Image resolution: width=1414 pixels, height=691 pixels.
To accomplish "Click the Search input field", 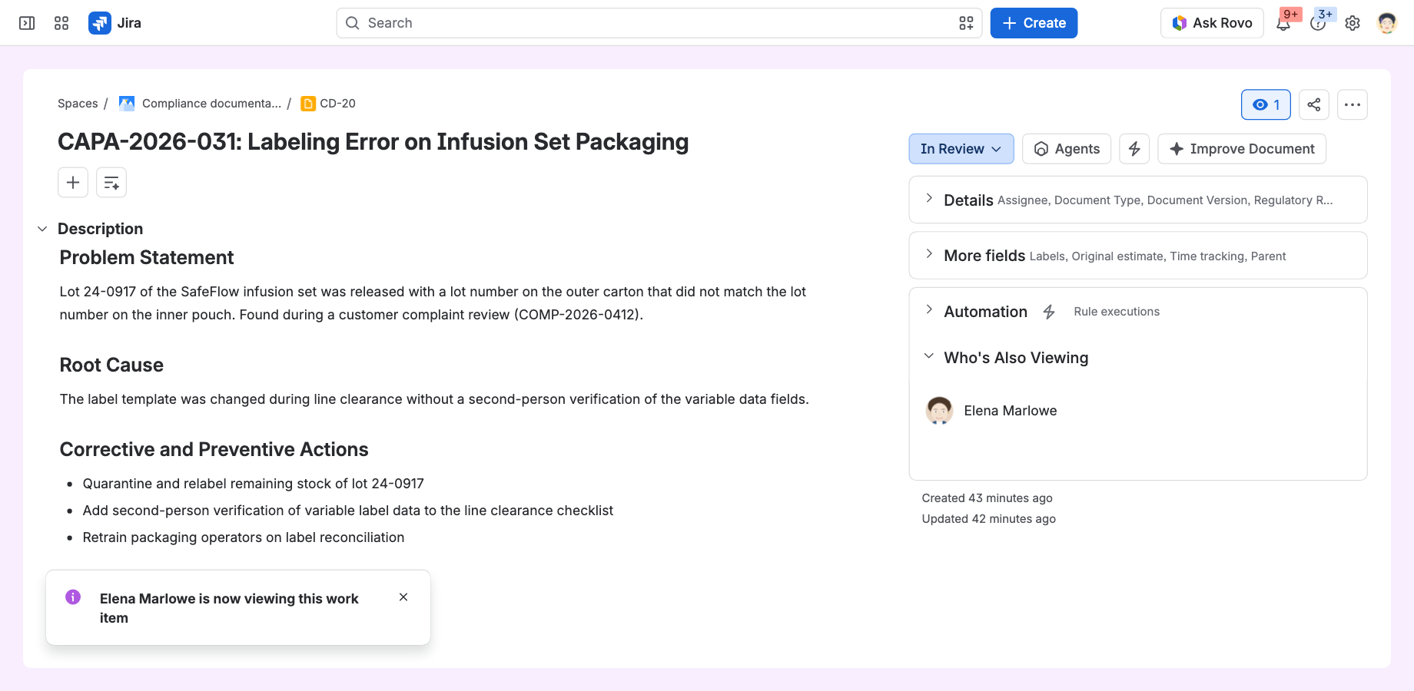I will point(659,23).
